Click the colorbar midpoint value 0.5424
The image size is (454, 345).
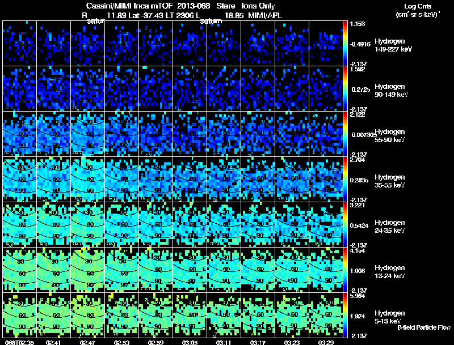point(360,225)
